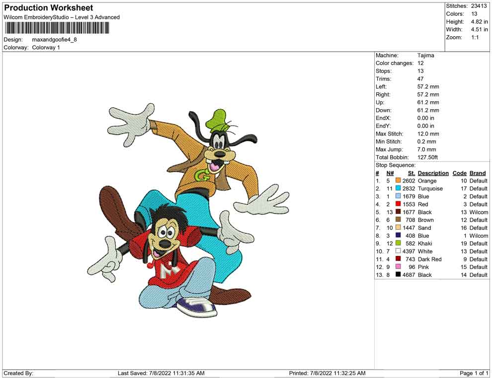Click the Zoom value 1:1
The width and height of the screenshot is (492, 378).
pyautogui.click(x=475, y=37)
